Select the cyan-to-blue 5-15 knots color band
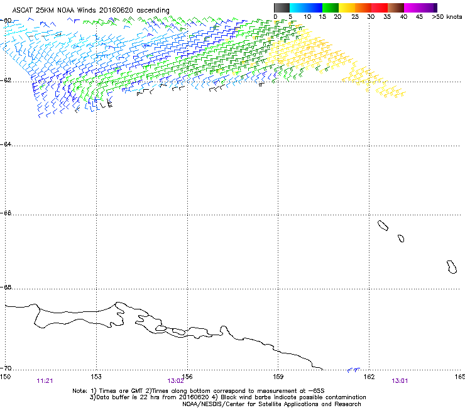This screenshot has width=465, height=408. click(x=306, y=8)
